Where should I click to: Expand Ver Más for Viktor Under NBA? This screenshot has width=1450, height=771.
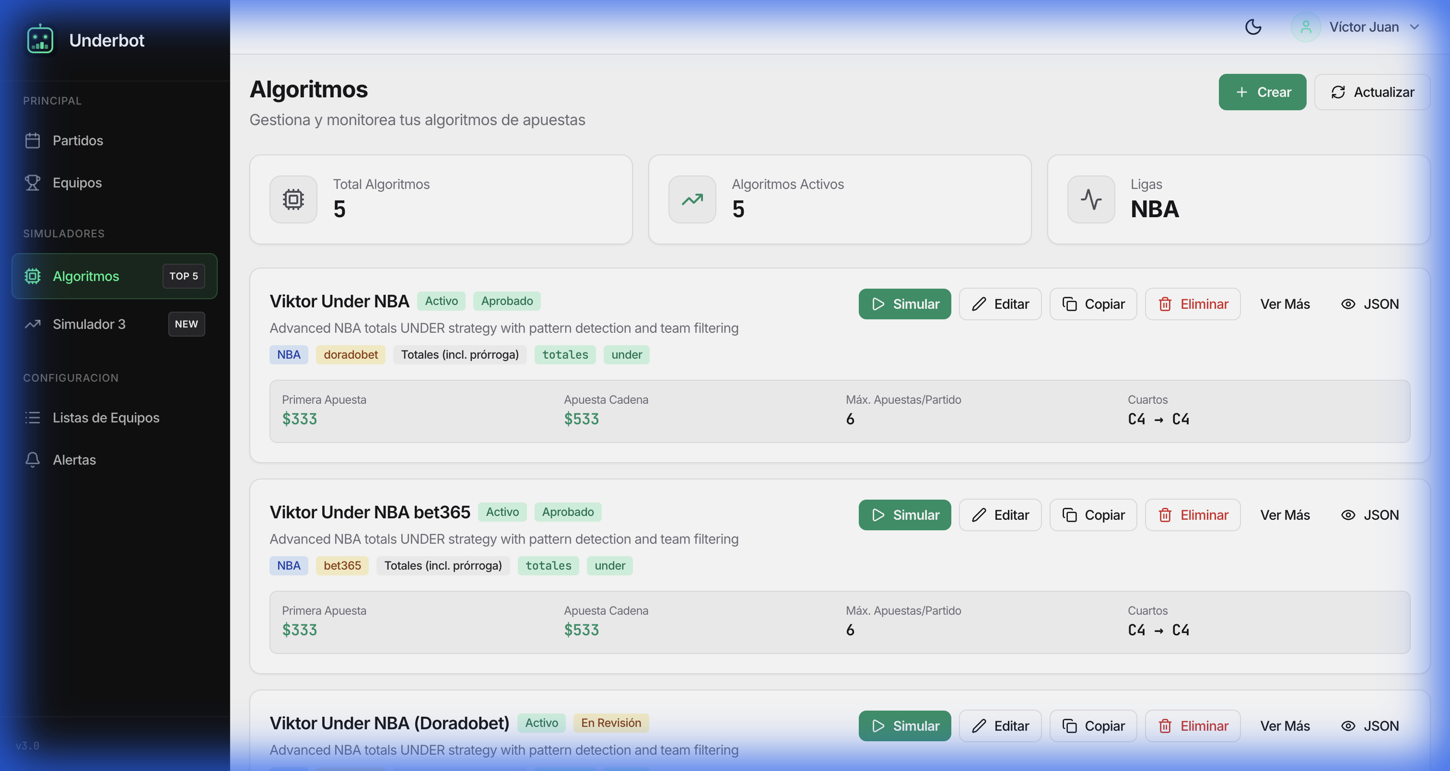[1285, 304]
